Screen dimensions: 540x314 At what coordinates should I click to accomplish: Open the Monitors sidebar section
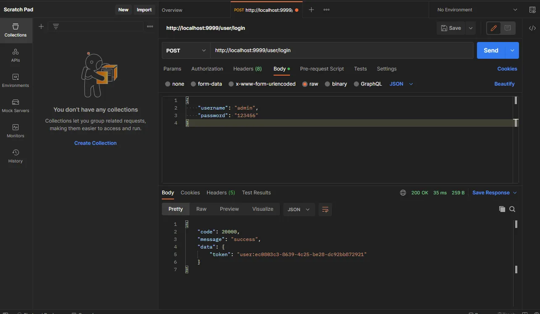tap(16, 131)
